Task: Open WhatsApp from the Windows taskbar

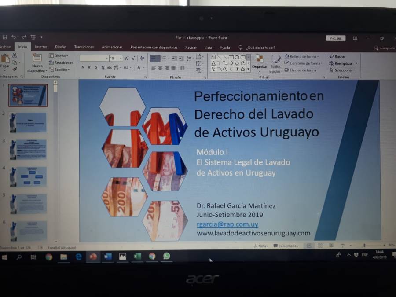Action: coord(166,256)
